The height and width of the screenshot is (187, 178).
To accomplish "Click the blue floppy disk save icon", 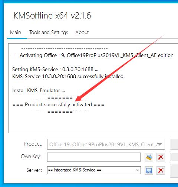I will pos(149,171).
